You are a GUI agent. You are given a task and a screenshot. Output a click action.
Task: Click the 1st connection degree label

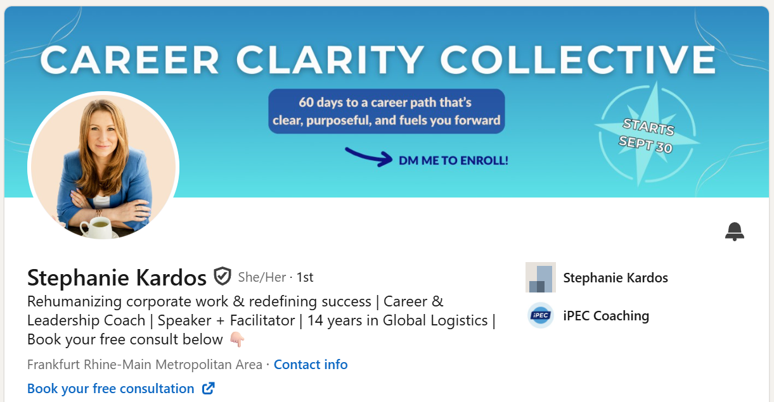[305, 277]
